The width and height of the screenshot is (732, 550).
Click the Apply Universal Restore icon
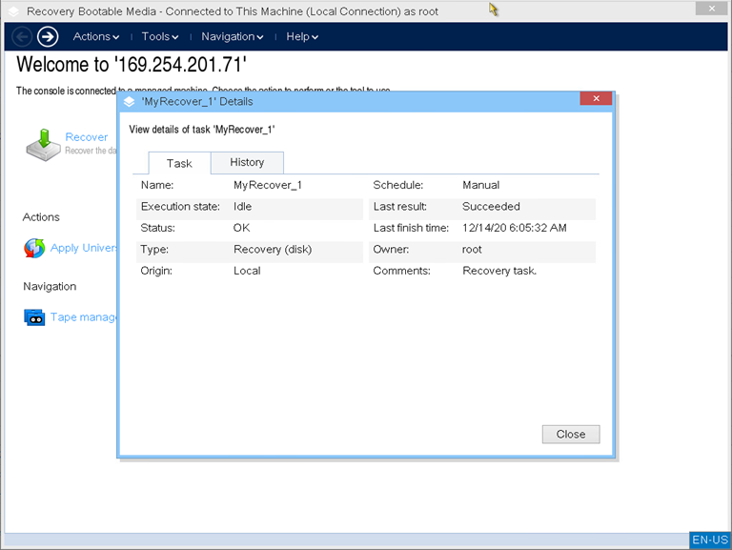pos(34,248)
